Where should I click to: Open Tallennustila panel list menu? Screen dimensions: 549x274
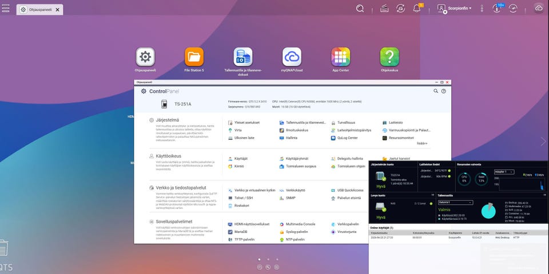pos(544,195)
